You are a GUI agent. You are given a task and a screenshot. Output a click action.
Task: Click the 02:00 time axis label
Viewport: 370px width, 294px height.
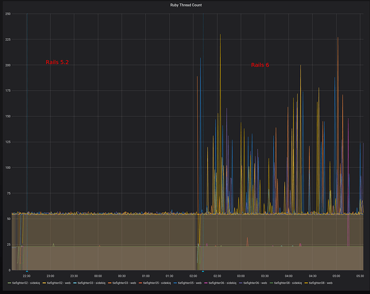193,276
